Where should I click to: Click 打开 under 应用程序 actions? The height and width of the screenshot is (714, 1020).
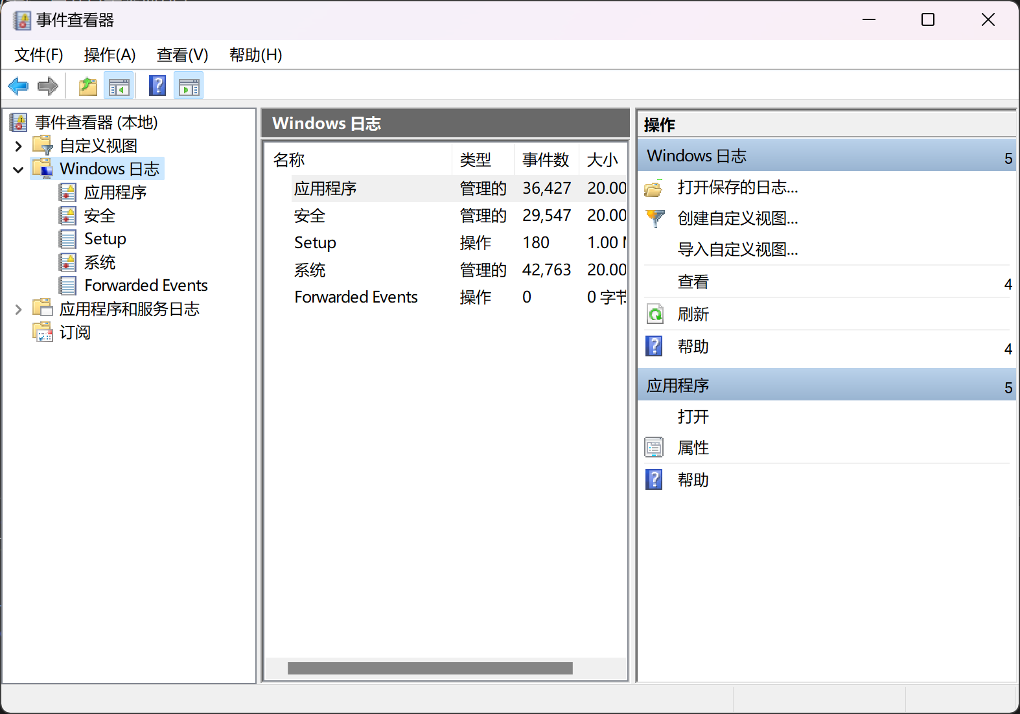click(x=693, y=417)
